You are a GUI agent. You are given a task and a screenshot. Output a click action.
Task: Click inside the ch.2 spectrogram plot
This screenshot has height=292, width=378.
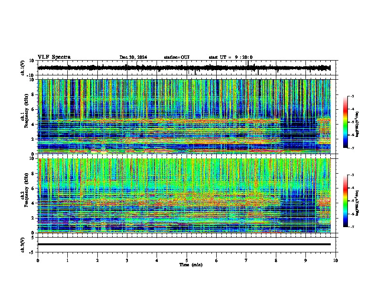(184, 196)
